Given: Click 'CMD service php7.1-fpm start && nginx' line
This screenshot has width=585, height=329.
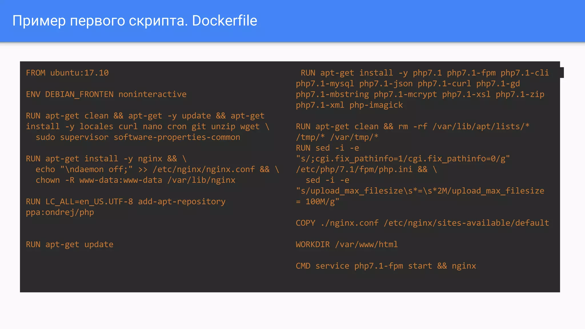Looking at the screenshot, I should click(386, 266).
